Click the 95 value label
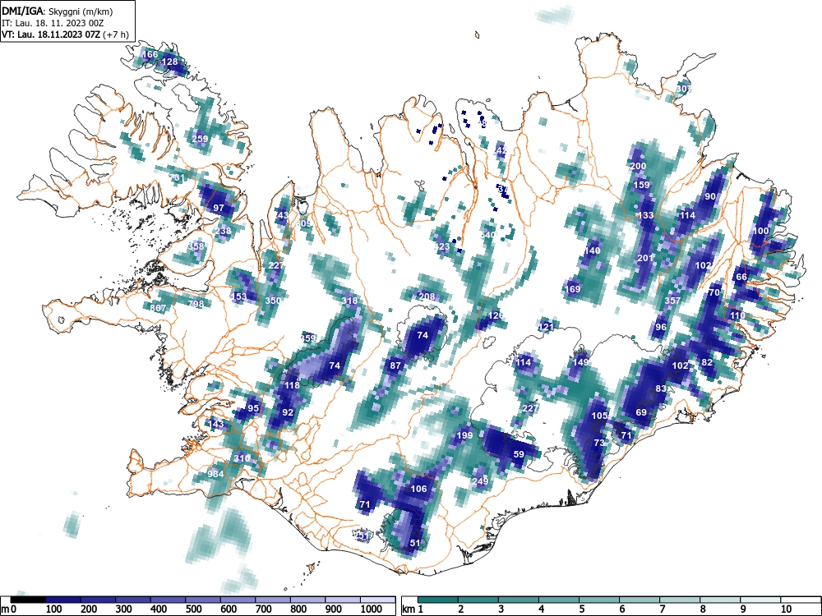 tap(253, 408)
